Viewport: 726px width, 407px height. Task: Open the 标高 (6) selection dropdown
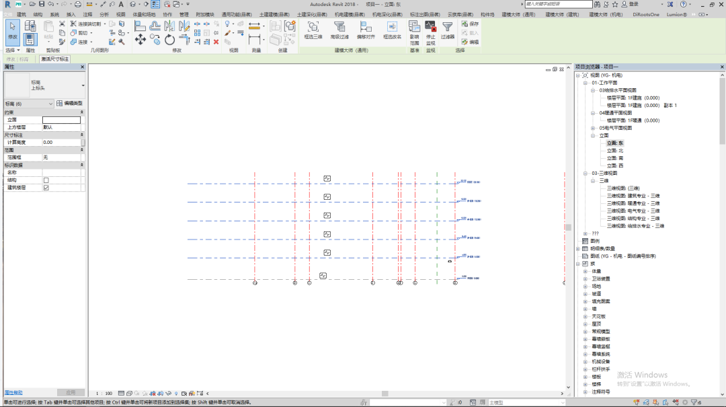29,104
